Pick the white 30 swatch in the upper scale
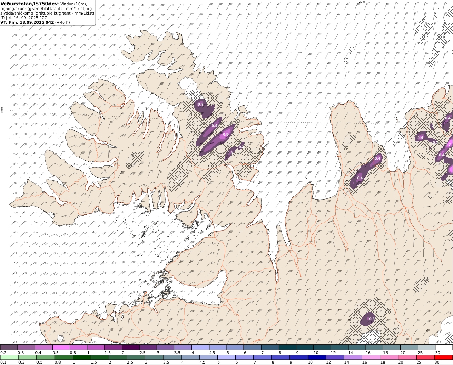This screenshot has height=365, width=453. pyautogui.click(x=444, y=348)
